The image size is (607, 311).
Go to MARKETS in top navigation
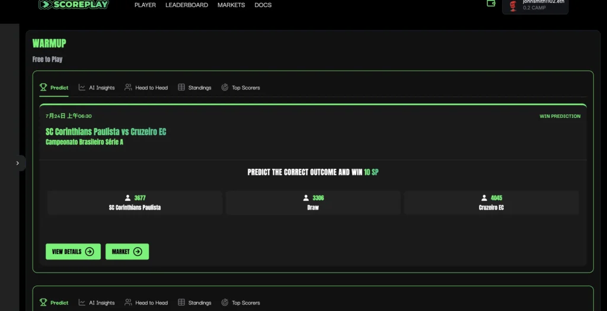pos(231,5)
